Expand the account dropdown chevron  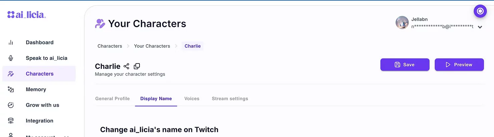[x=480, y=27]
